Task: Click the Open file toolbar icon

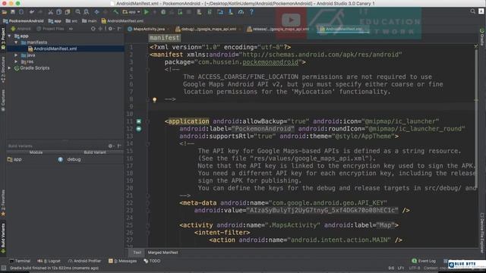Action: point(4,12)
